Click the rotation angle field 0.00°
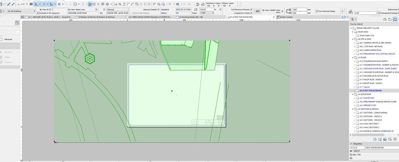 (365, 13)
